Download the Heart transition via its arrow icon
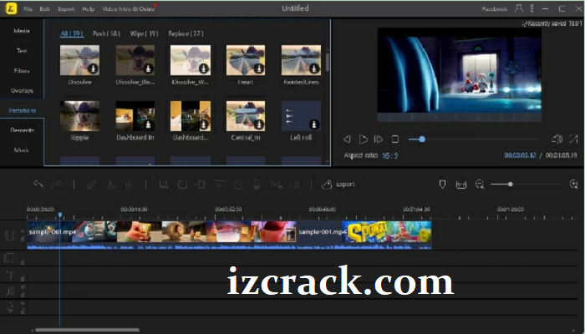 coord(259,68)
